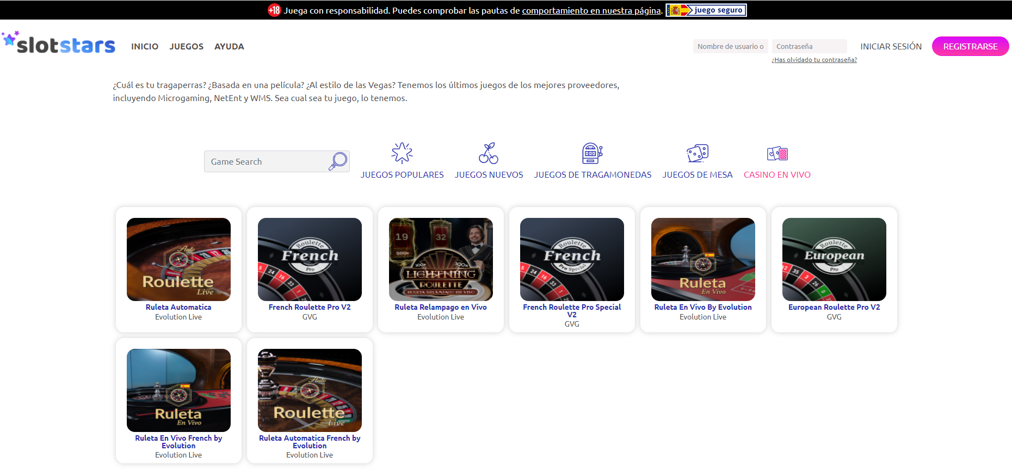Open the AYUDA menu item

pyautogui.click(x=229, y=47)
